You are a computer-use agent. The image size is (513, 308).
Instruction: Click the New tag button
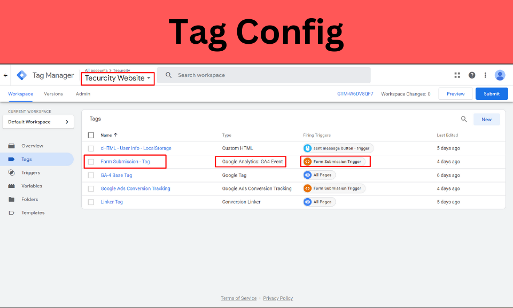[x=486, y=120]
